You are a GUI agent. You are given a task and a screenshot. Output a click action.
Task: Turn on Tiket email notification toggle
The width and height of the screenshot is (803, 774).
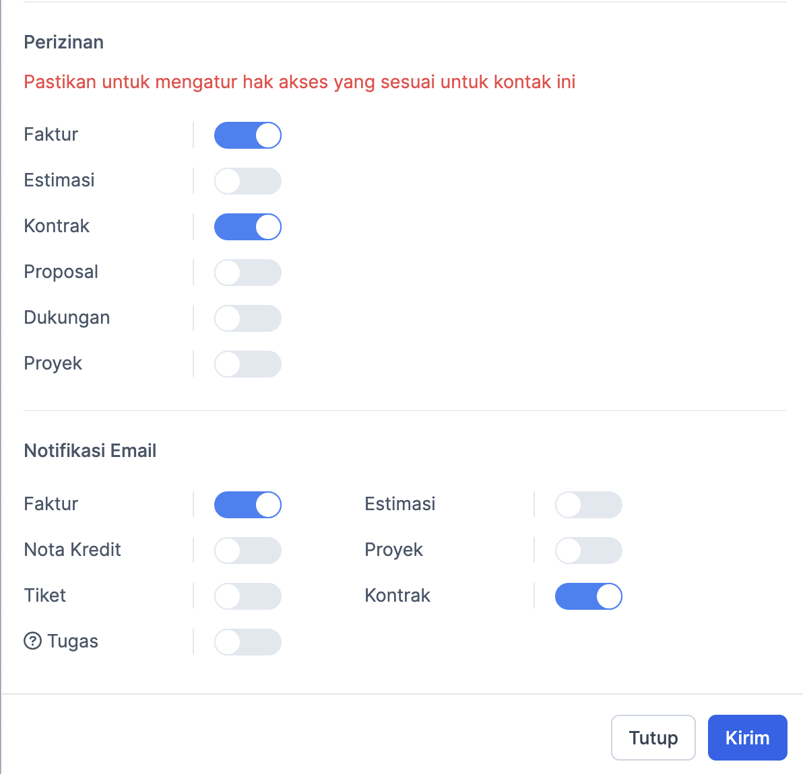[248, 596]
